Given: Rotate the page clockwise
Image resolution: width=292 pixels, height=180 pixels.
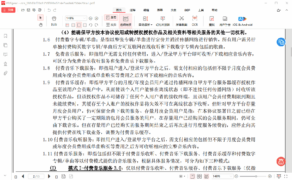Looking at the screenshot, I should tap(96, 25).
